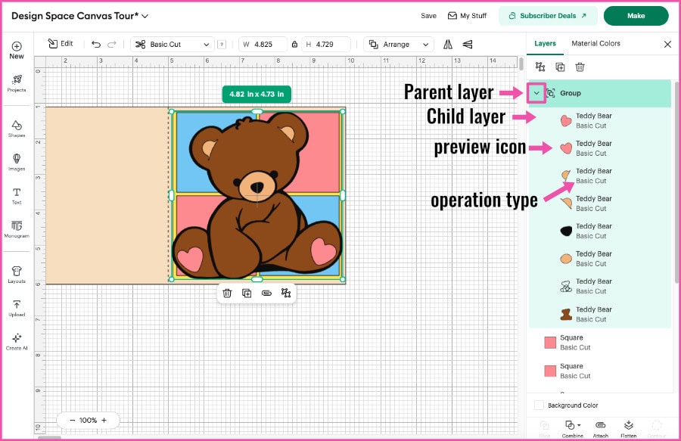This screenshot has width=681, height=441.
Task: Click the align icon in toolbar
Action: pos(468,45)
